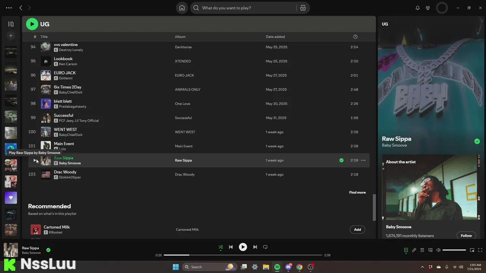Click Find more link
486x273 pixels.
(x=357, y=193)
